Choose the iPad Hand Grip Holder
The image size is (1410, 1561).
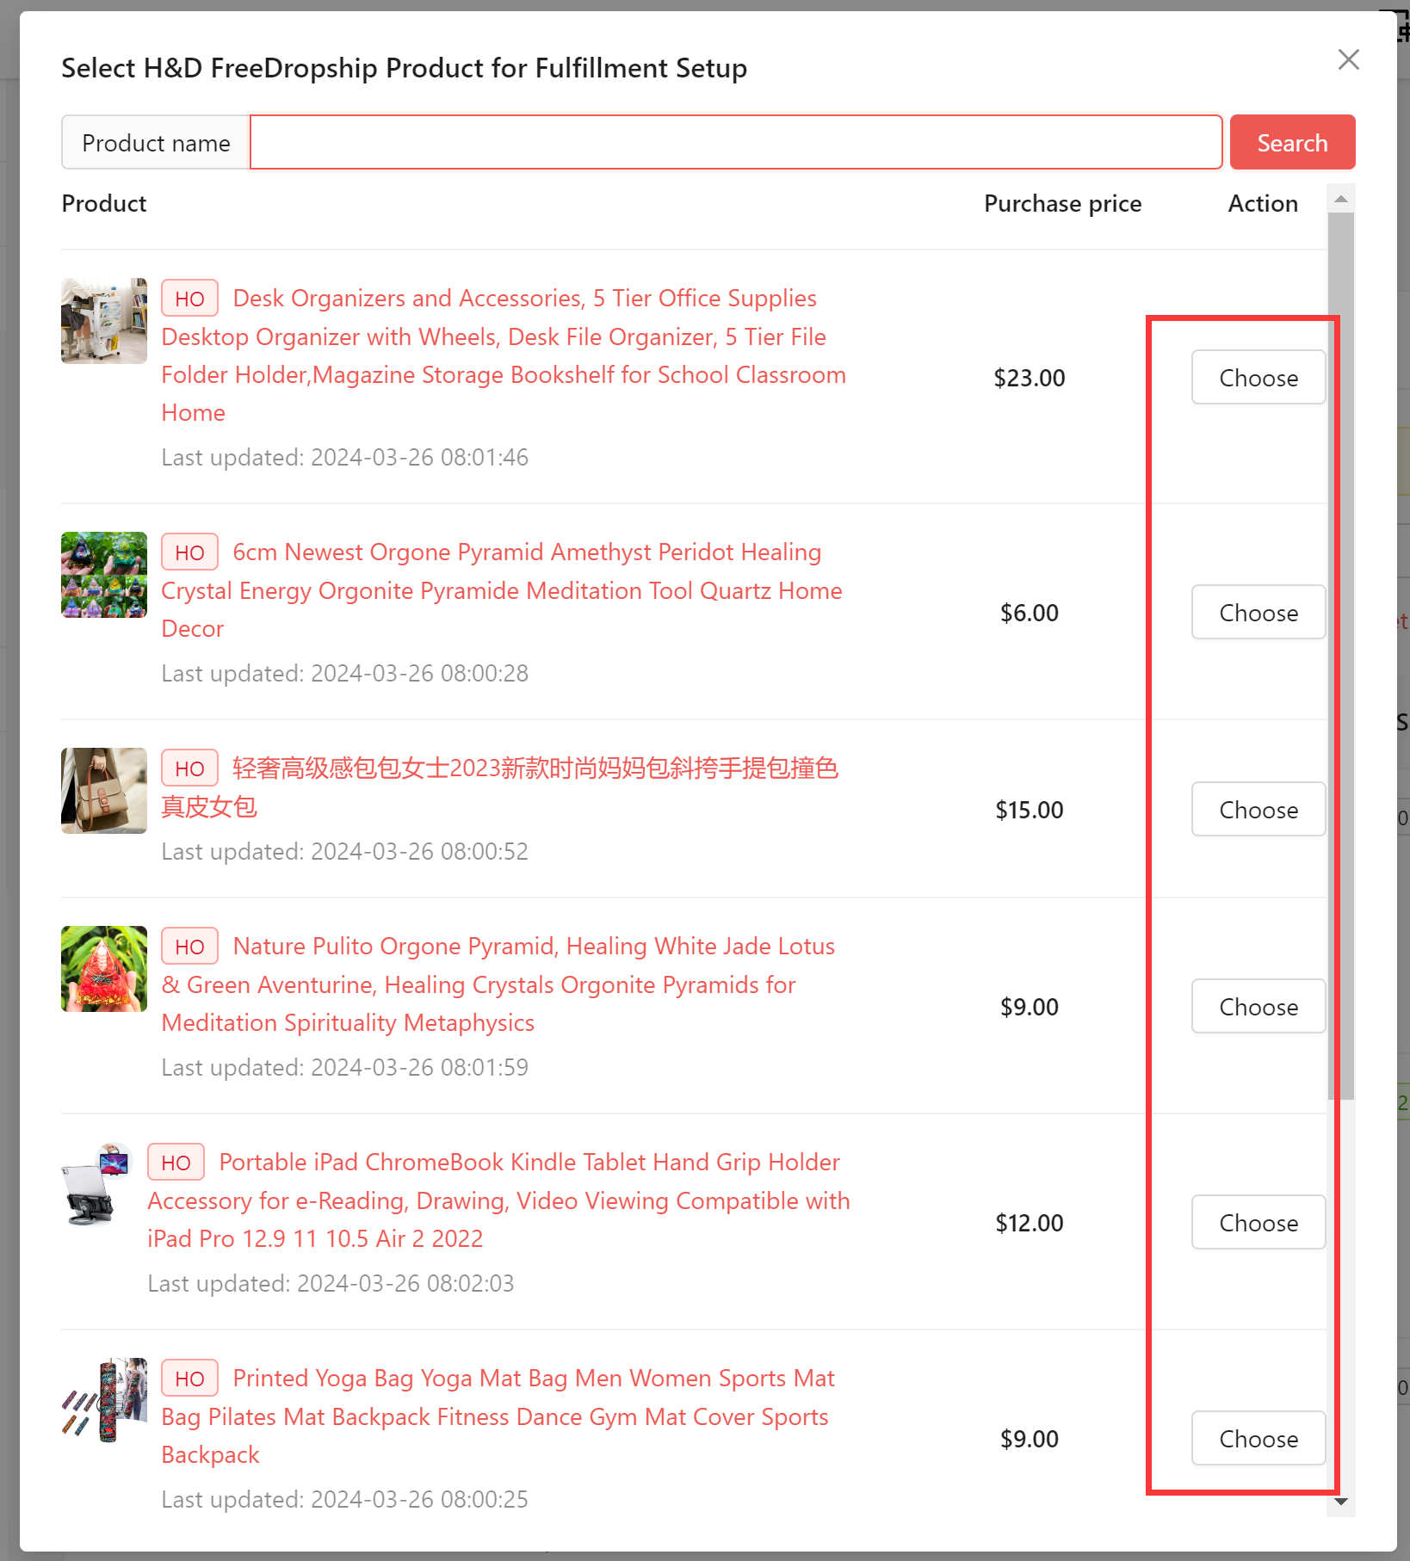tap(1258, 1222)
